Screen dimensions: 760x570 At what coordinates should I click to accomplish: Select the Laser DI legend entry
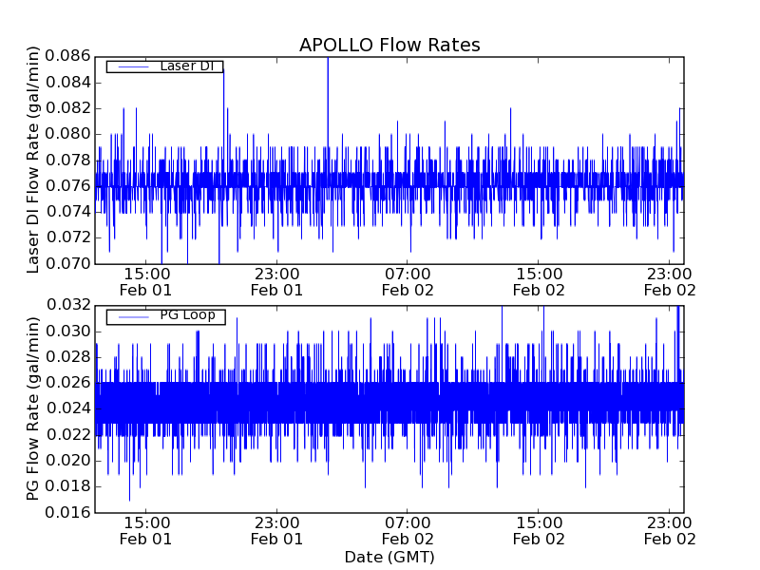[x=164, y=66]
